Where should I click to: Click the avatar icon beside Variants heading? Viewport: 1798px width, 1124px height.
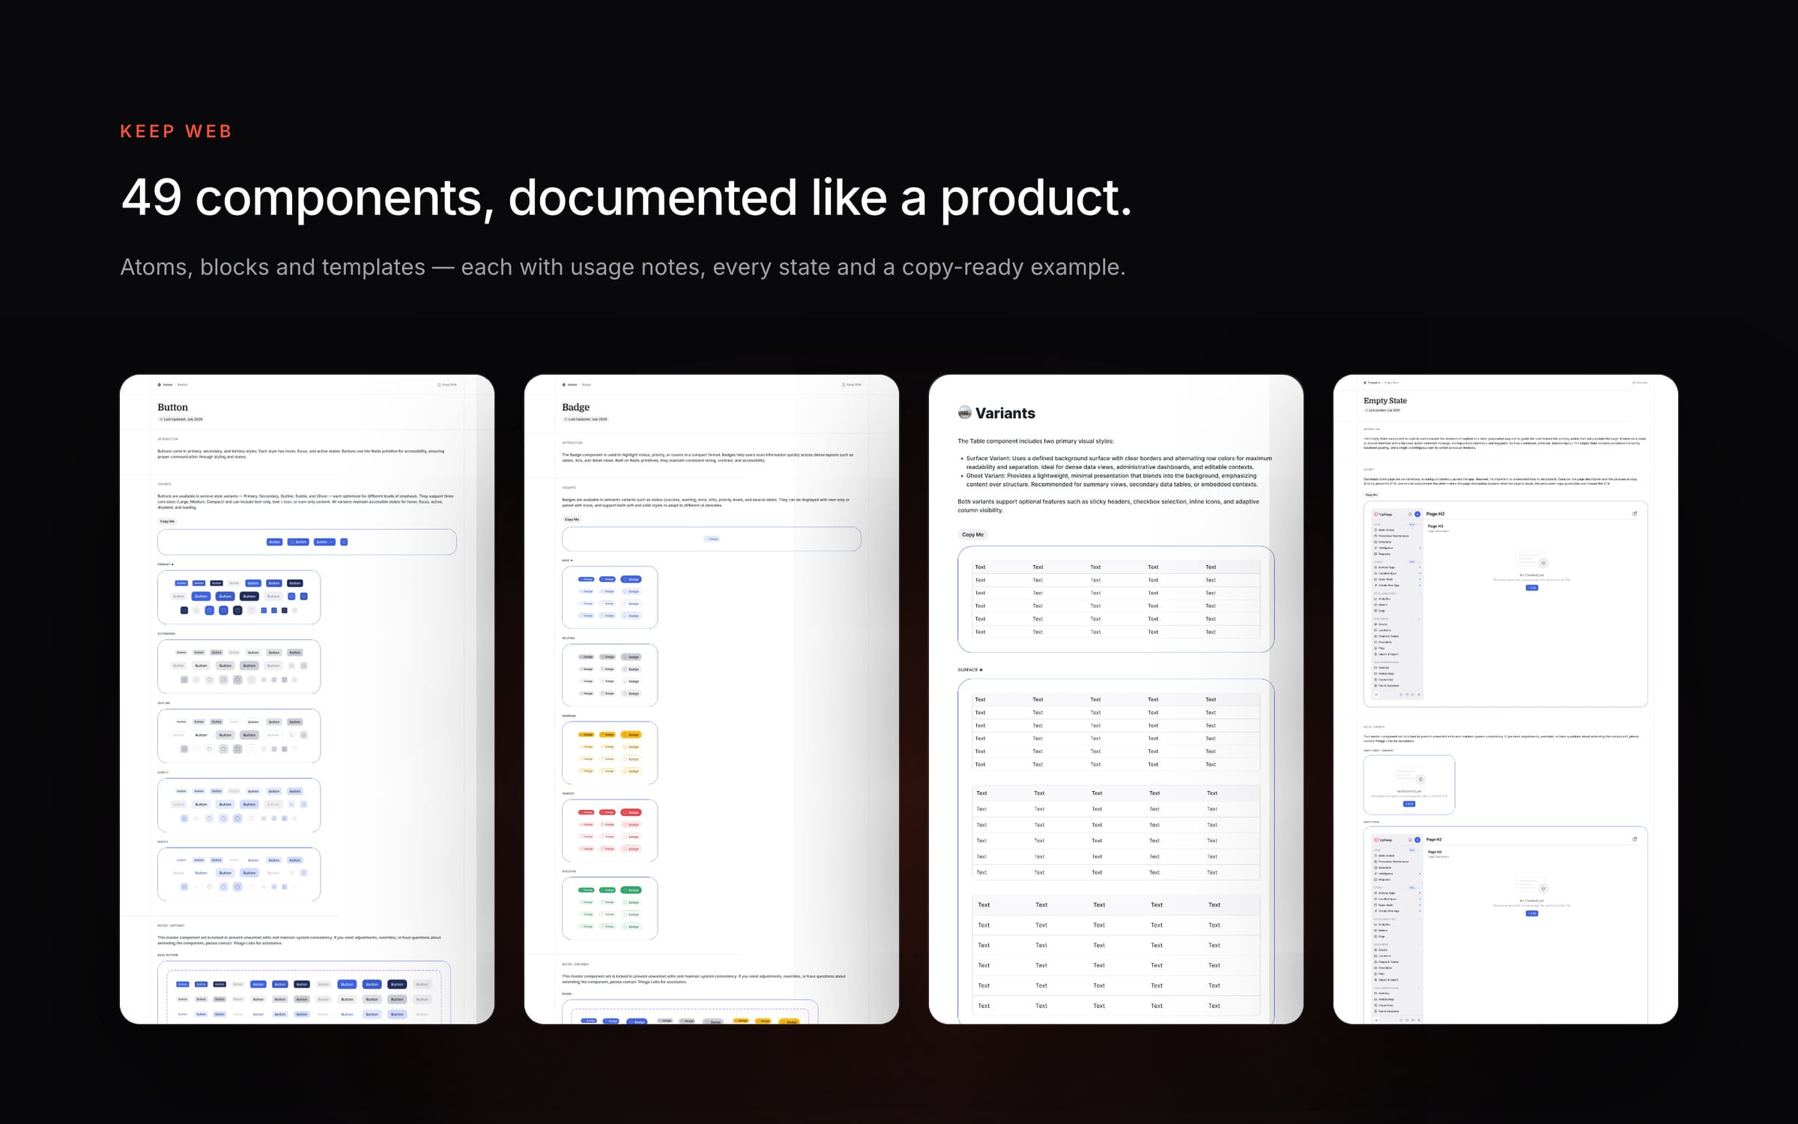pos(965,412)
